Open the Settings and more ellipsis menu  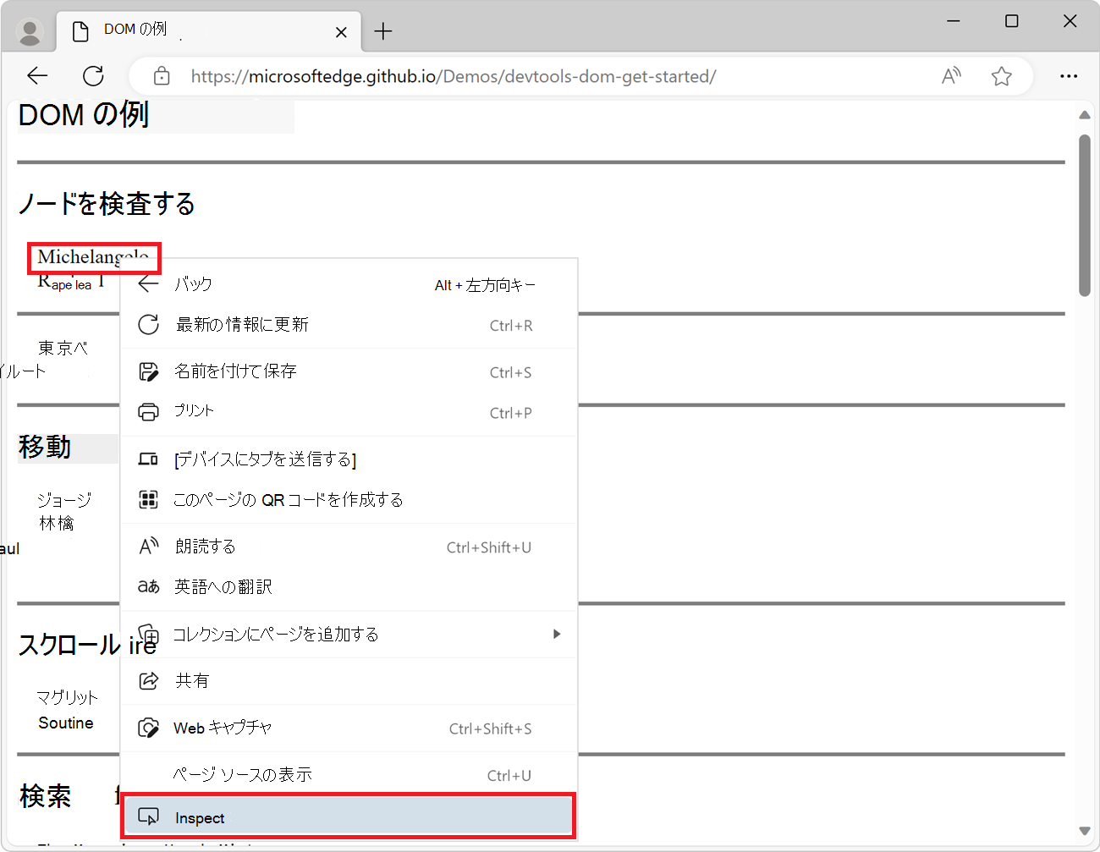[1069, 76]
